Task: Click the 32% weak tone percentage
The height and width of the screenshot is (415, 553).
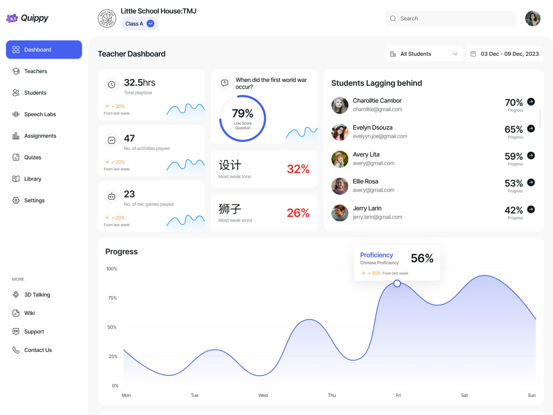Action: coord(298,169)
